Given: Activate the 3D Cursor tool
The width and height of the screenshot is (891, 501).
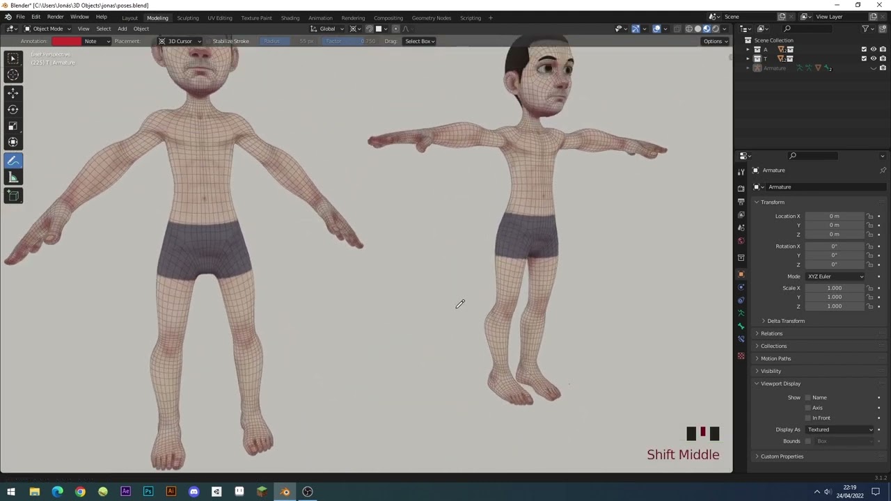Looking at the screenshot, I should (13, 75).
